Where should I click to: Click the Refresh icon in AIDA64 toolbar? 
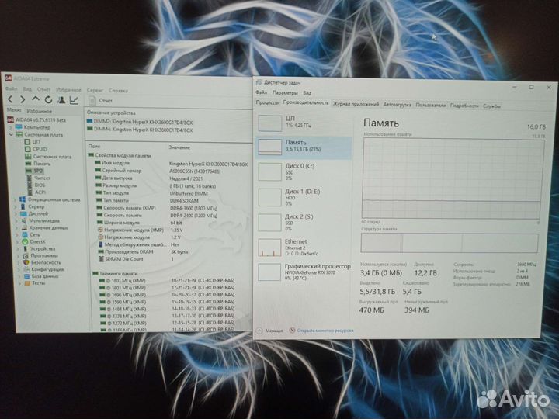pos(47,100)
